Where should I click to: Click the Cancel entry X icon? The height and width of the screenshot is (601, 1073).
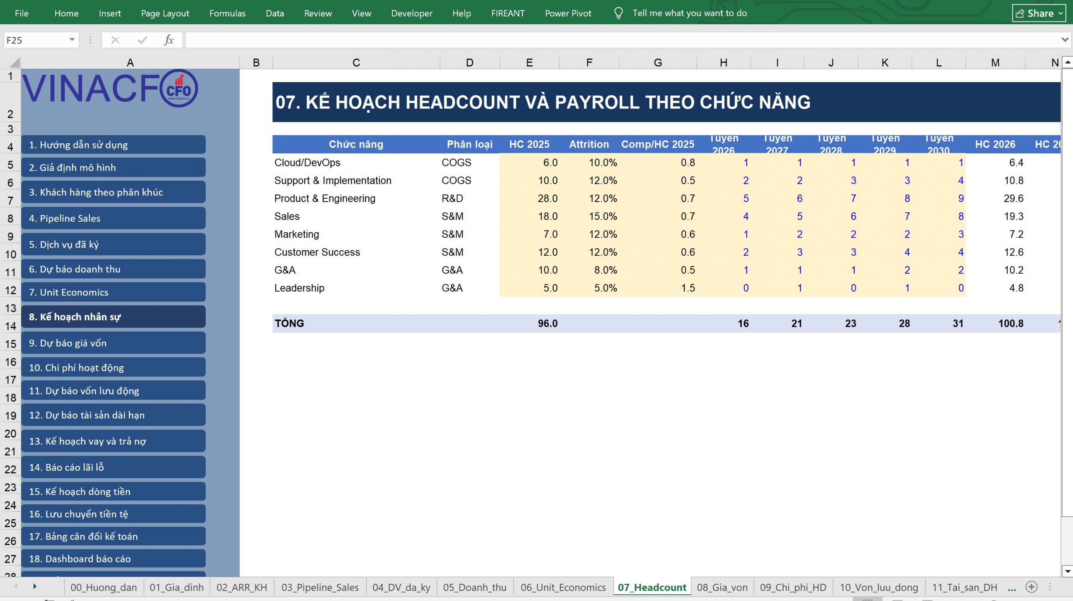tap(115, 40)
